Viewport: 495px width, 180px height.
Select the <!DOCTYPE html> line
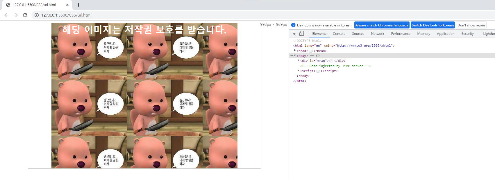click(x=307, y=41)
